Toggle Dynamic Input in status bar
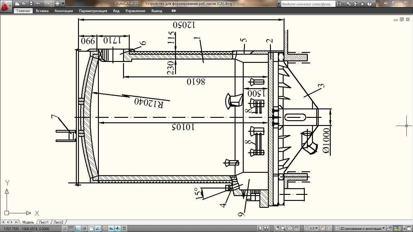 (x=111, y=228)
